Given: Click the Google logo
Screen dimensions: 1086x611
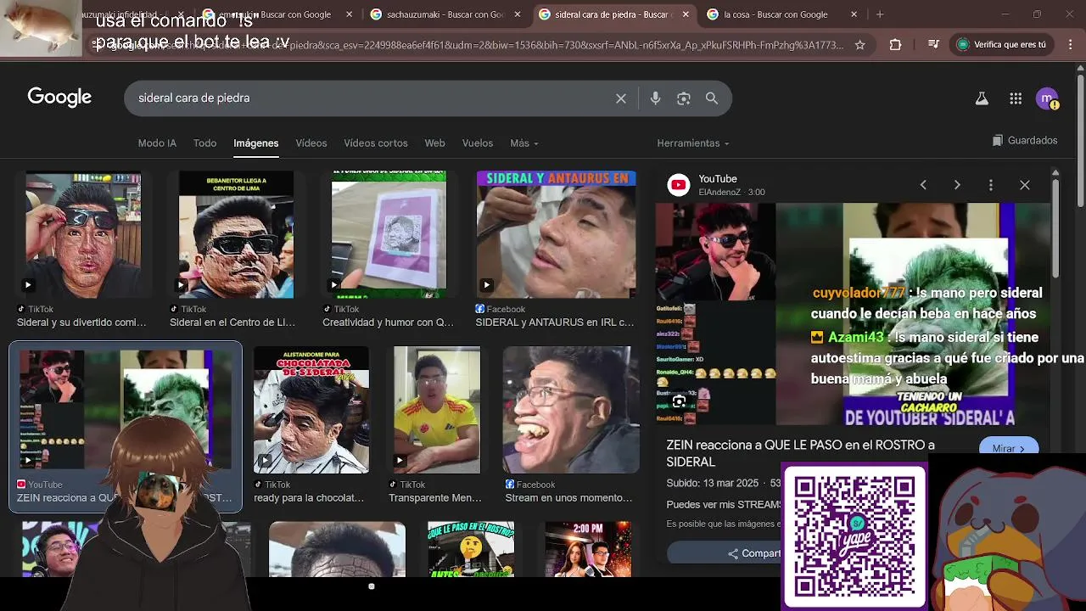Looking at the screenshot, I should 59,98.
